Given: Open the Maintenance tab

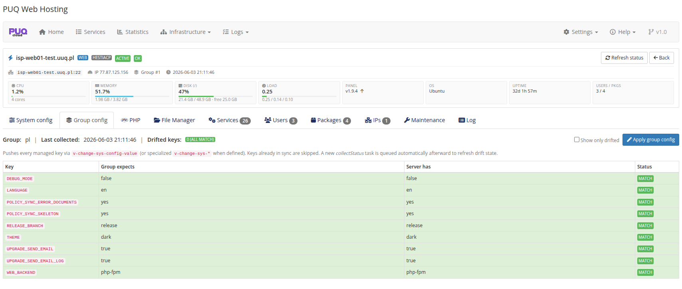Looking at the screenshot, I should 424,120.
